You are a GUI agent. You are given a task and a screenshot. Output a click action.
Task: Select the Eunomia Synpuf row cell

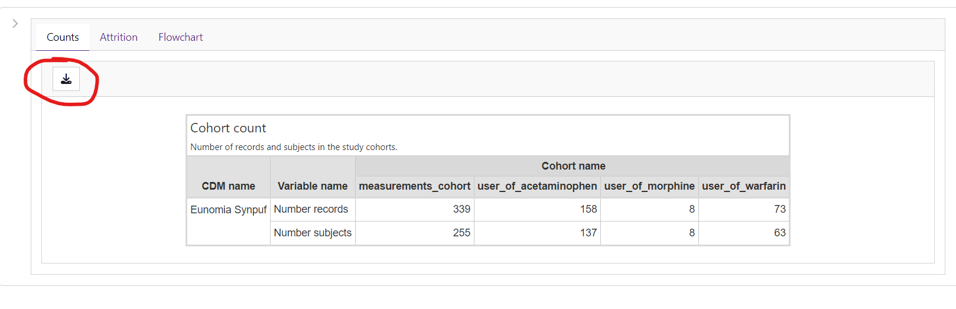[229, 210]
